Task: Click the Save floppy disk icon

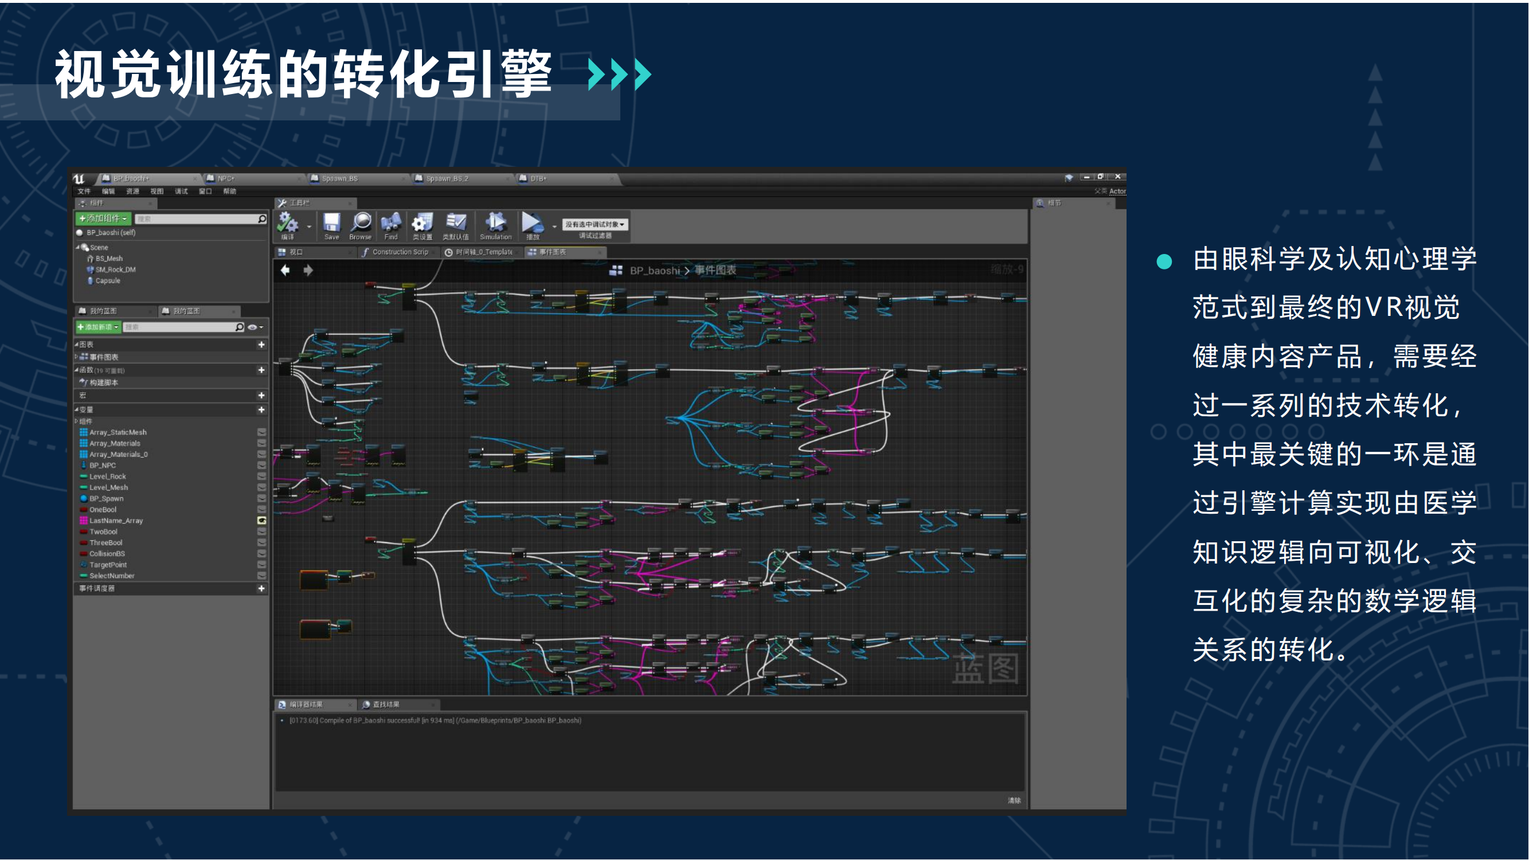Action: 332,222
